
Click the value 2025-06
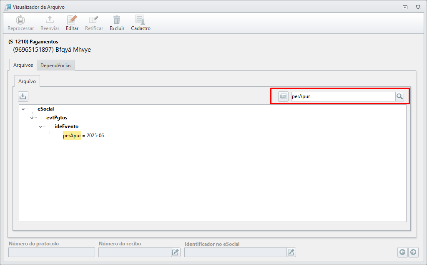[95, 136]
